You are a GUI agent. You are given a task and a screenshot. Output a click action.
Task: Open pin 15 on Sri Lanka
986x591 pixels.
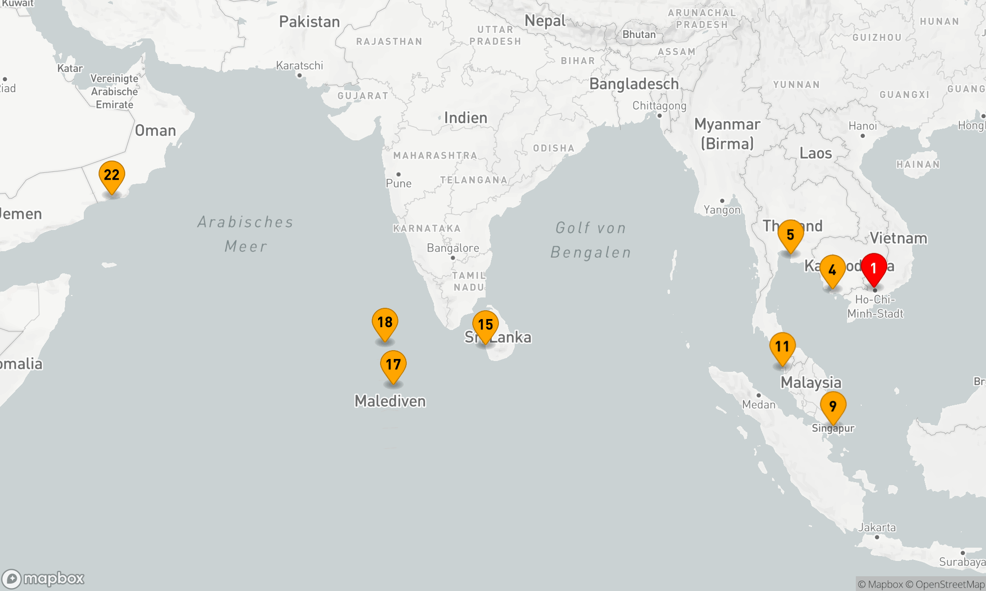tap(485, 325)
